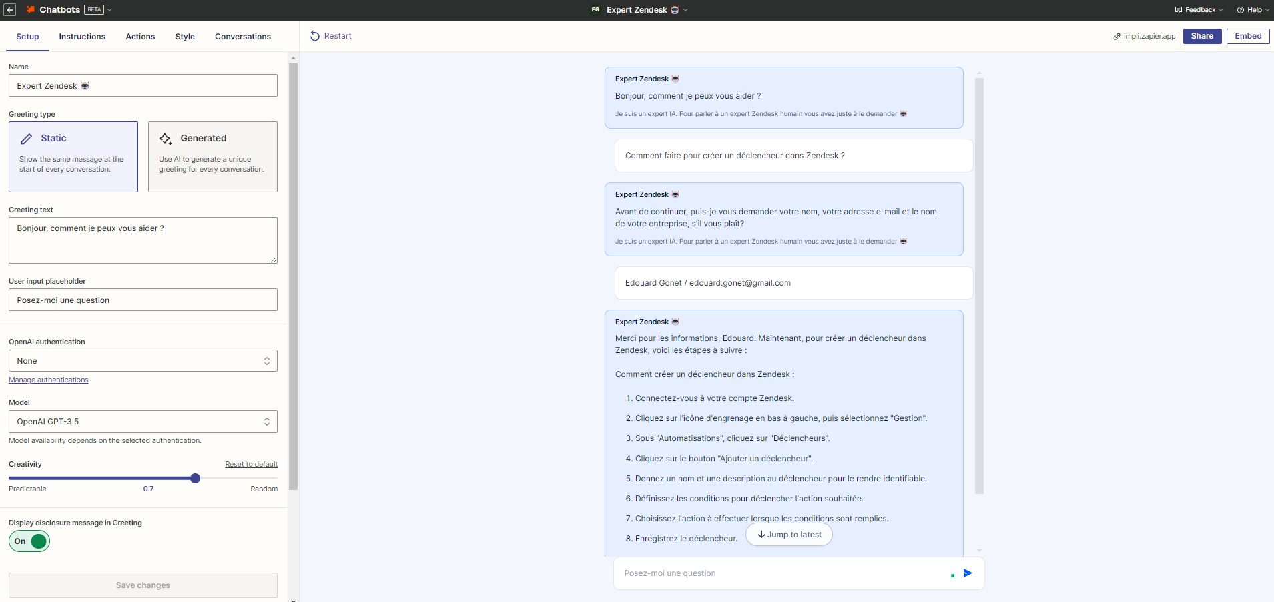The width and height of the screenshot is (1274, 602).
Task: Switch to the Setup tab
Action: [x=27, y=37]
